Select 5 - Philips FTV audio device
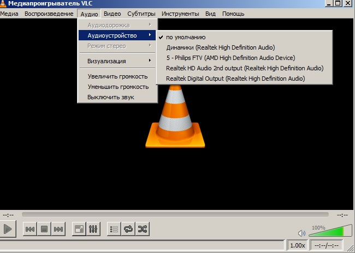This screenshot has width=355, height=253. coord(244,58)
